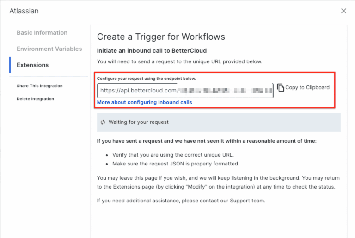
Task: Click the clipboard copy icon
Action: [281, 87]
